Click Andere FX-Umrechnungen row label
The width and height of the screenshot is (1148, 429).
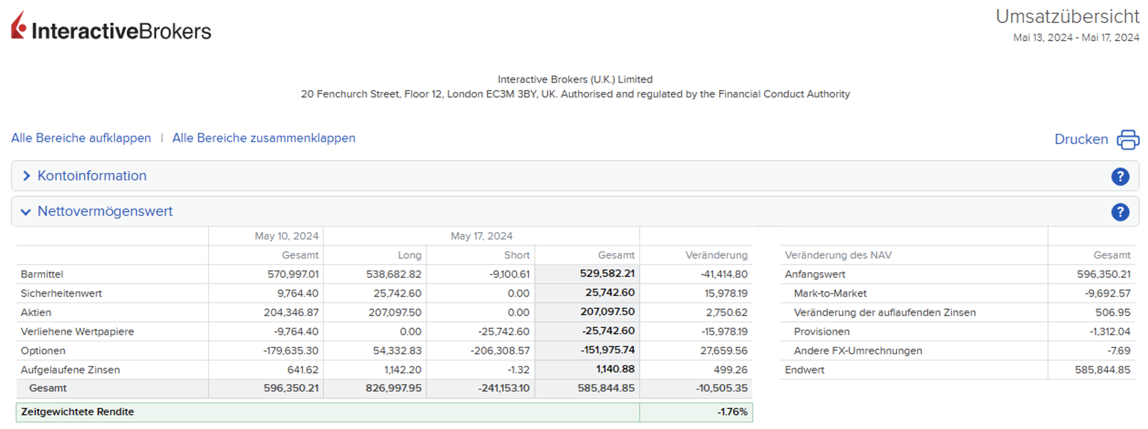click(x=858, y=351)
